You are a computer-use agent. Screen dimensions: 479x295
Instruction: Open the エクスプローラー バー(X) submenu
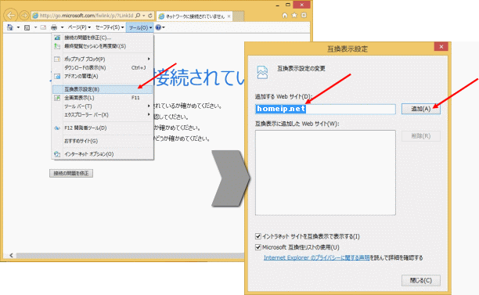click(x=103, y=115)
